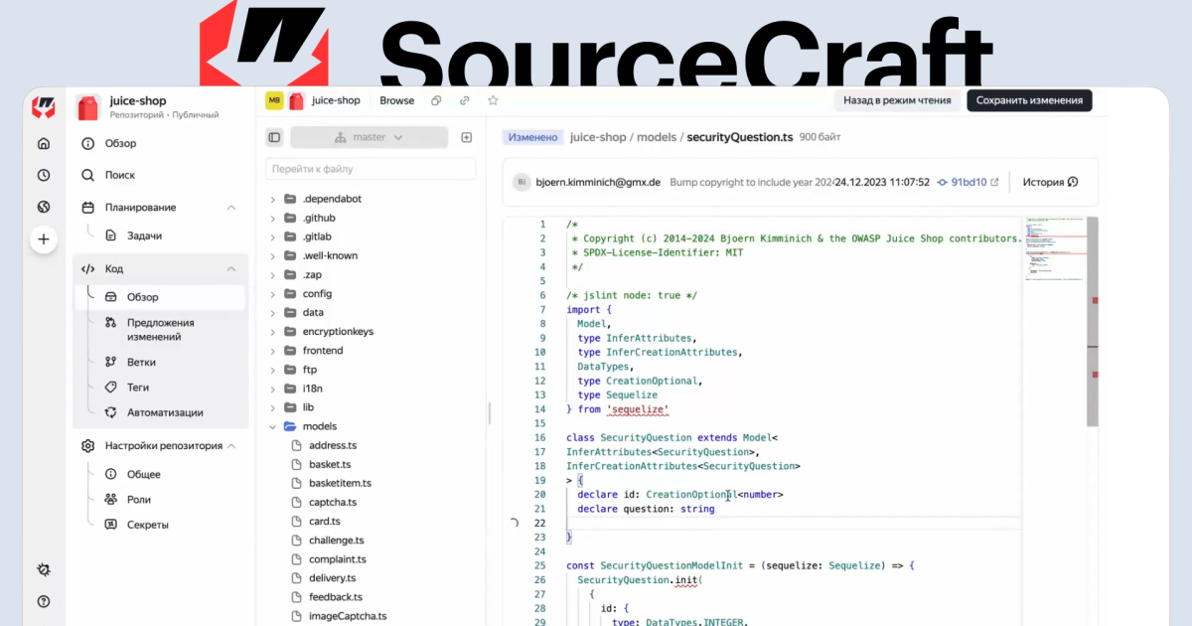
Task: Click the globe icon in left rail
Action: [x=43, y=207]
